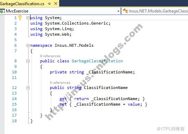Pin the GarbageClassification.cs tab
The height and width of the screenshot is (134, 188).
pos(49,4)
